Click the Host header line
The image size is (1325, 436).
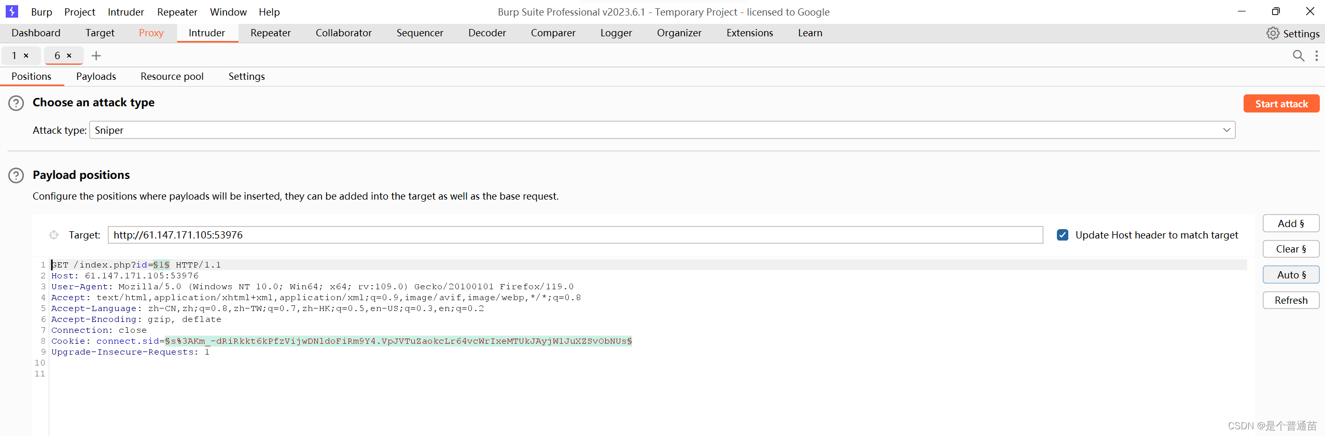(125, 276)
